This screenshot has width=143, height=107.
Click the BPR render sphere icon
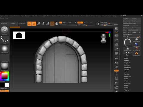tap(116, 29)
